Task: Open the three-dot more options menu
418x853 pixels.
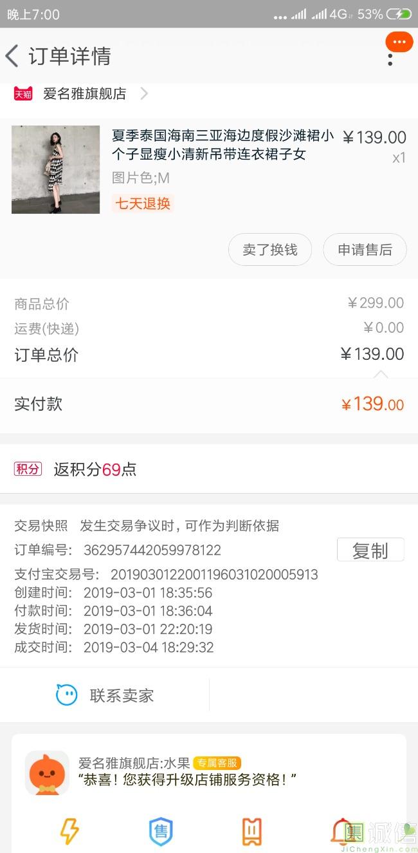Action: (x=390, y=60)
